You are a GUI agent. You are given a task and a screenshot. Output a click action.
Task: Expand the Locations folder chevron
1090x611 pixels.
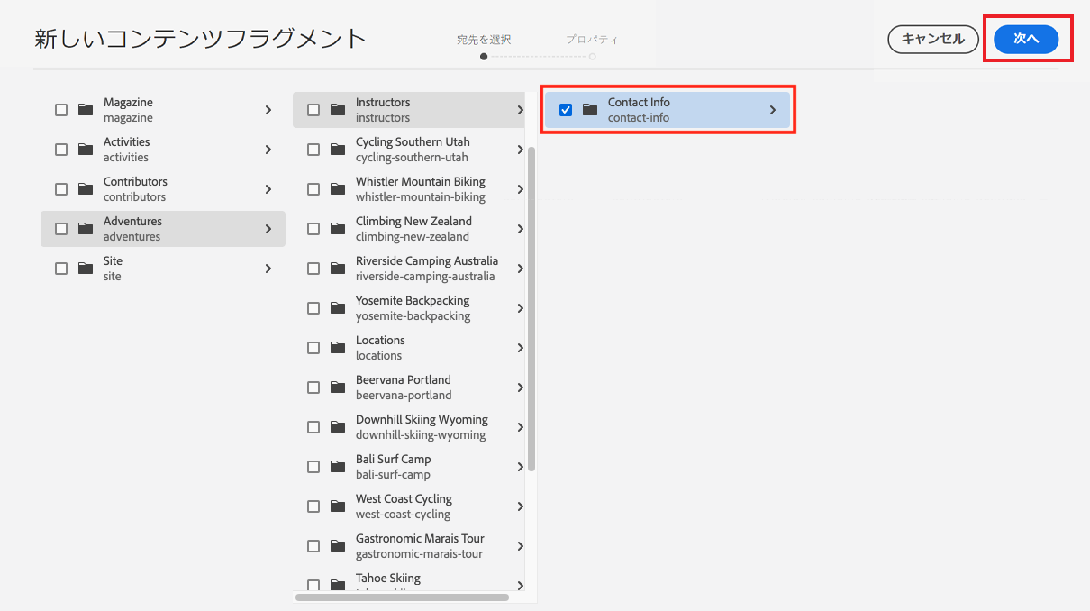520,348
